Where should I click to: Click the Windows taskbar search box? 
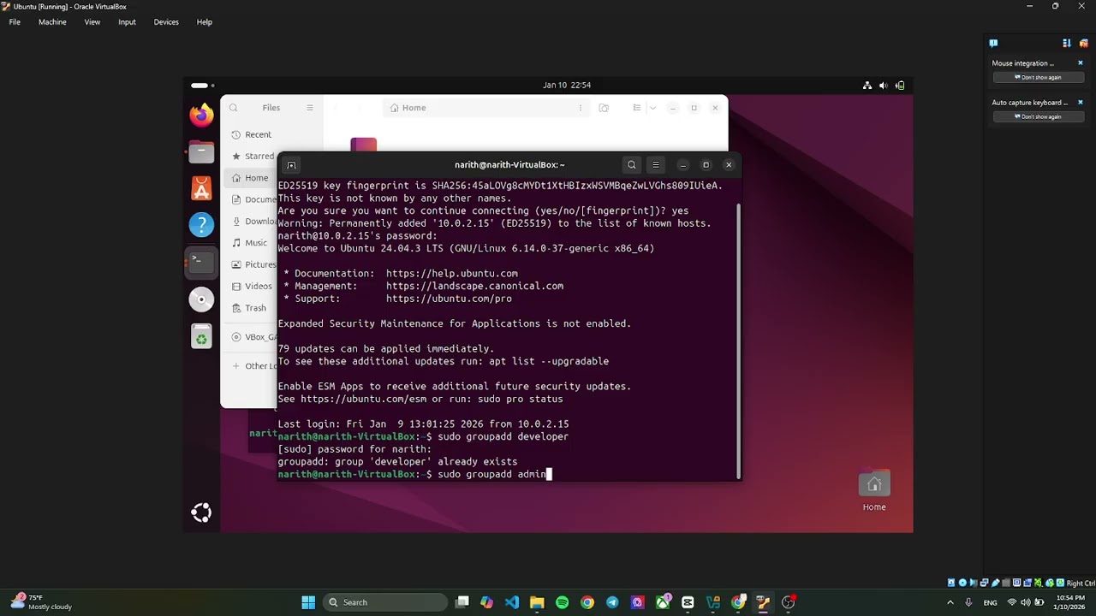(385, 602)
